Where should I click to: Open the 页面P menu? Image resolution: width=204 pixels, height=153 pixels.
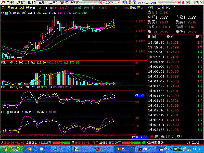click(x=21, y=2)
